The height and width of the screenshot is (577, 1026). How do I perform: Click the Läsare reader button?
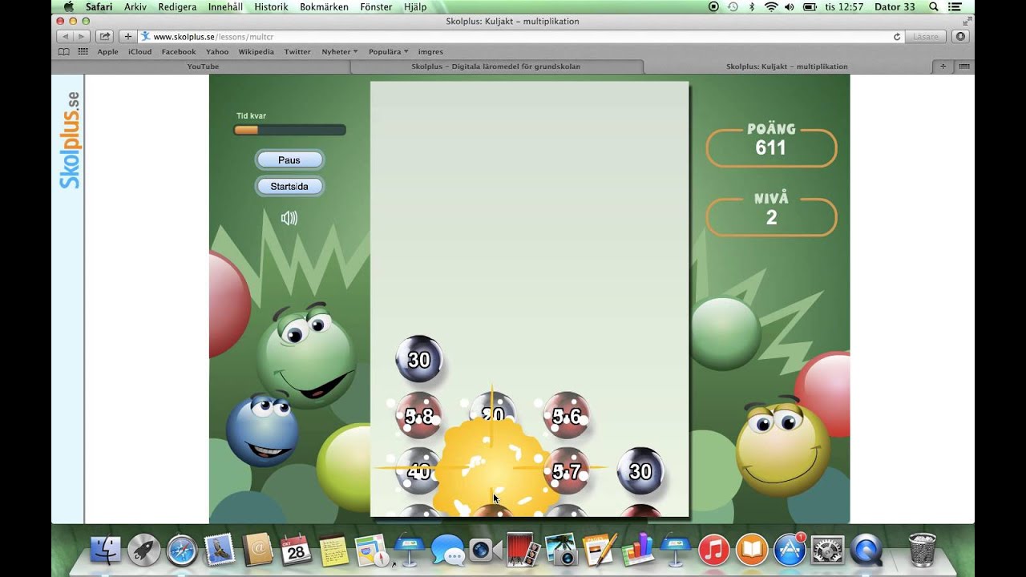click(x=926, y=37)
